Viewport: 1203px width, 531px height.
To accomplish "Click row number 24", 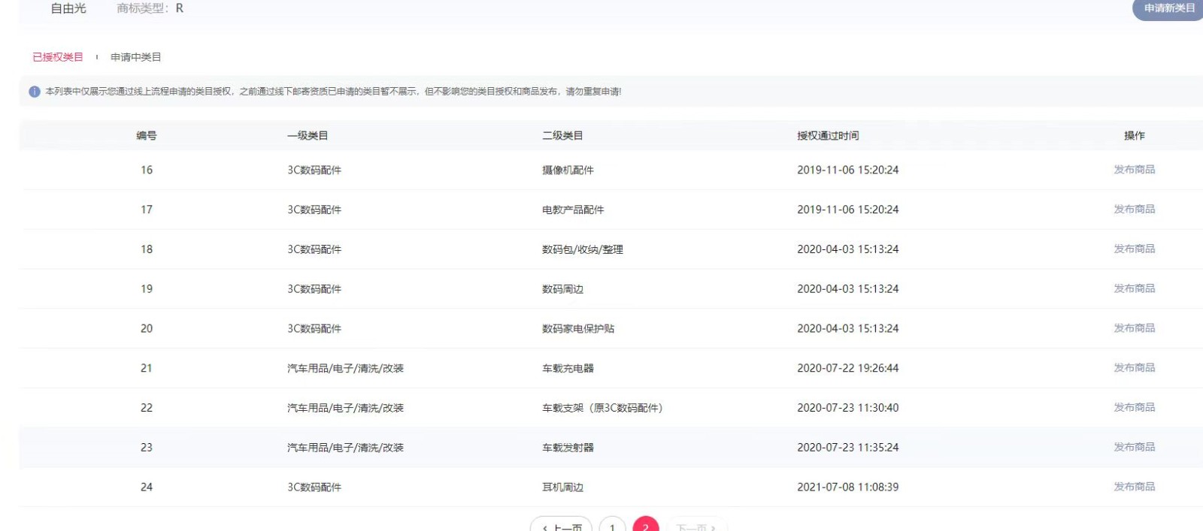I will [x=147, y=487].
